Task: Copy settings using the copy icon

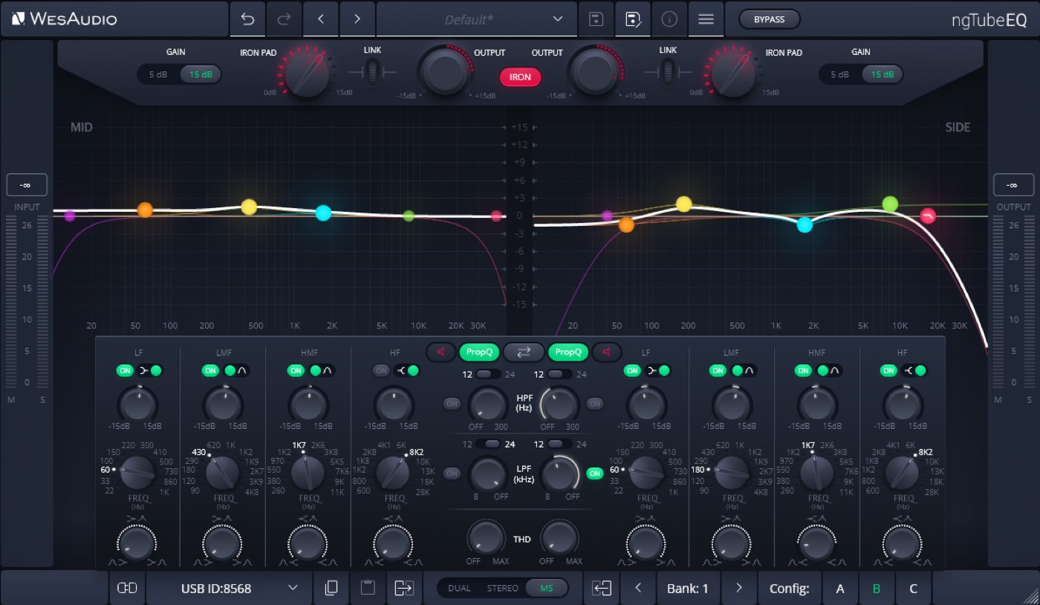Action: coord(331,588)
